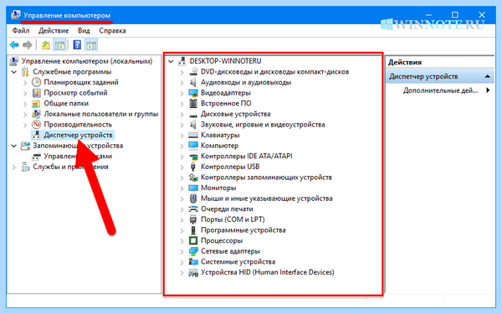502x314 pixels.
Task: Maximize the Управление компьютером window
Action: pyautogui.click(x=455, y=15)
